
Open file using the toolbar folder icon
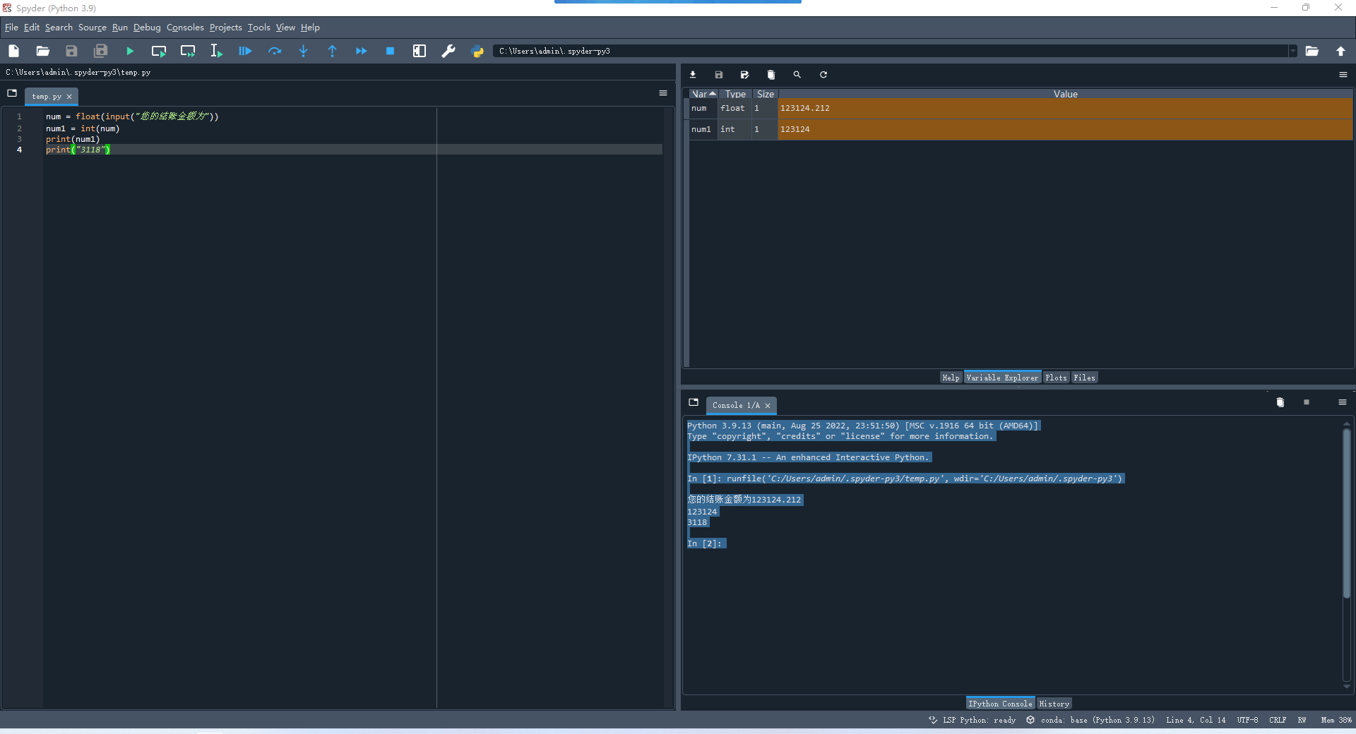[x=42, y=51]
